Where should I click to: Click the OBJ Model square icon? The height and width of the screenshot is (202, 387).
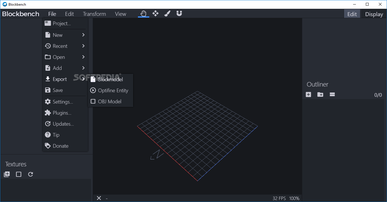[x=93, y=101]
